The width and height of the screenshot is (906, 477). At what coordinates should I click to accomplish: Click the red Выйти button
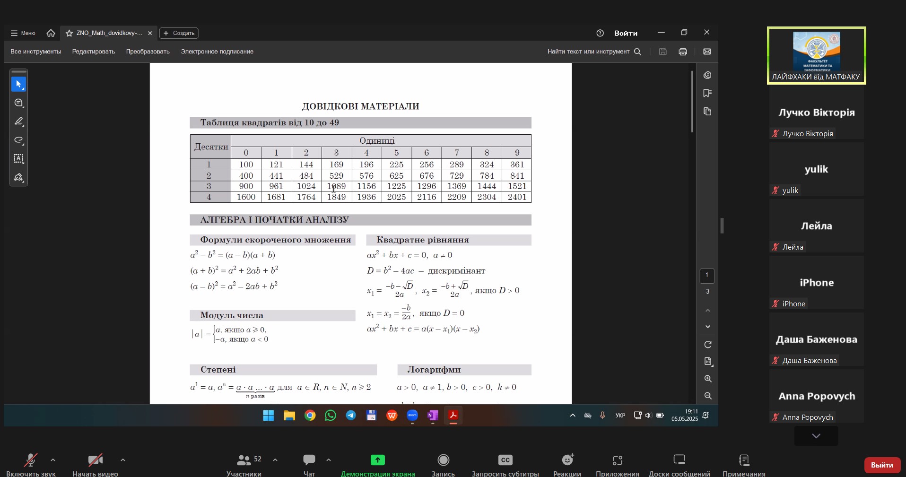[882, 465]
